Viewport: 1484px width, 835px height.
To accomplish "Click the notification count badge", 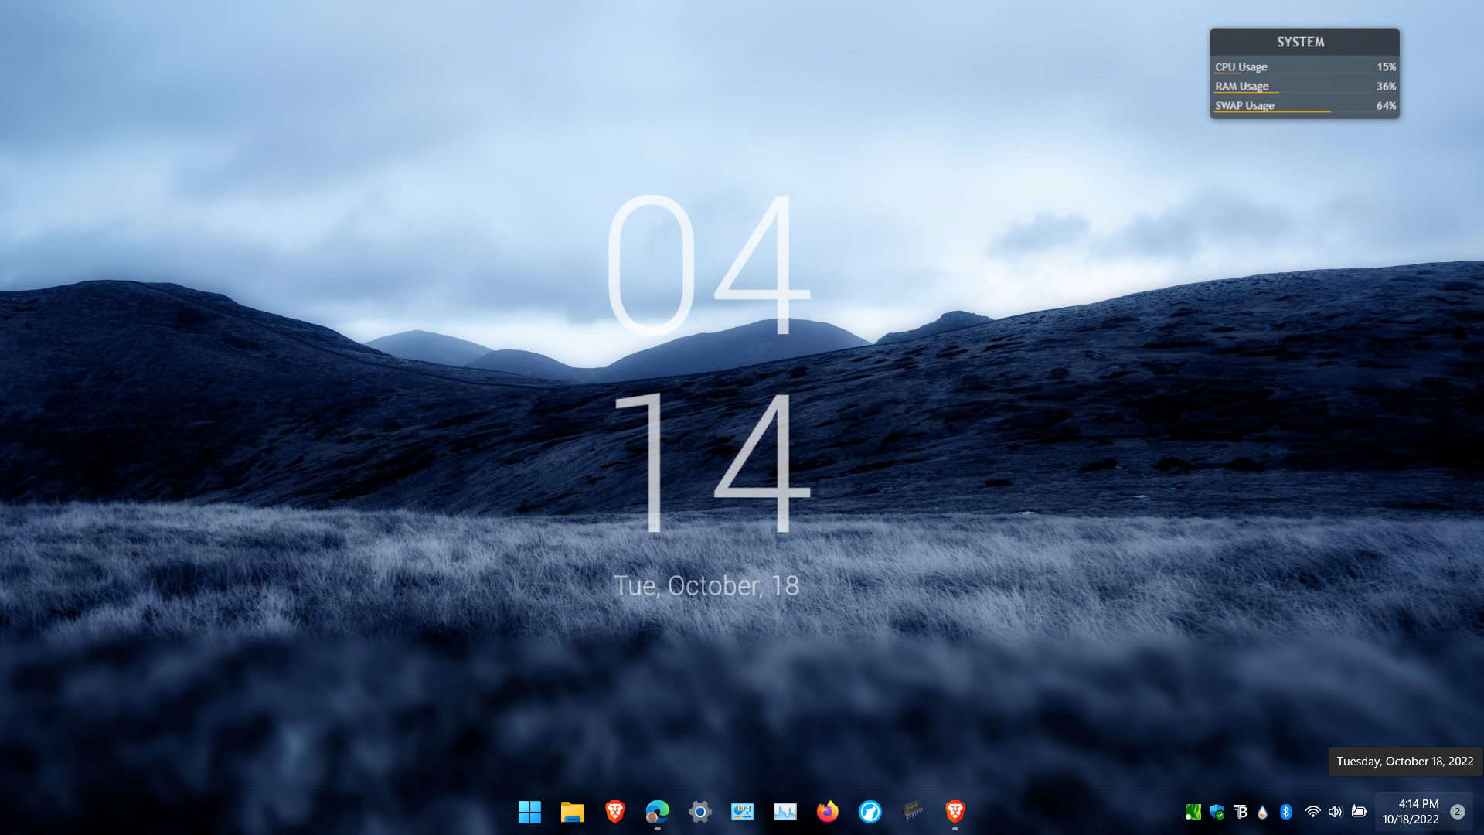I will click(x=1457, y=812).
